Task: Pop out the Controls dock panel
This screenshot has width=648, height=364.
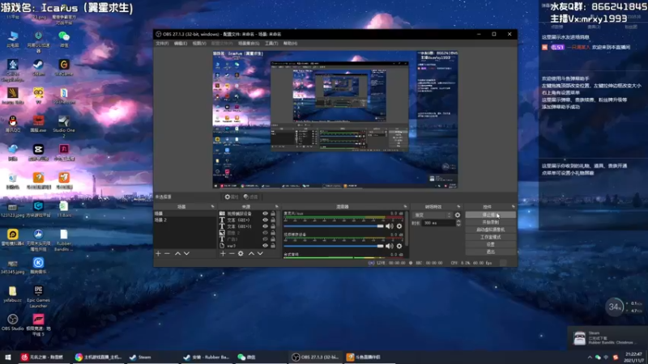Action: coord(514,206)
